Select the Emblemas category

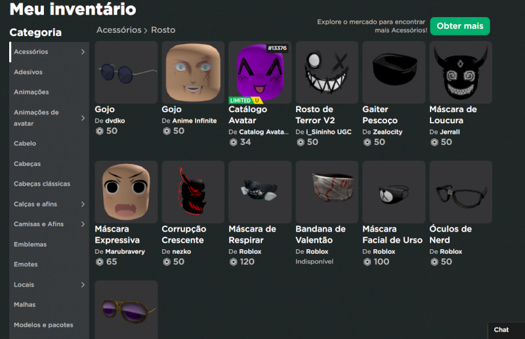point(49,245)
